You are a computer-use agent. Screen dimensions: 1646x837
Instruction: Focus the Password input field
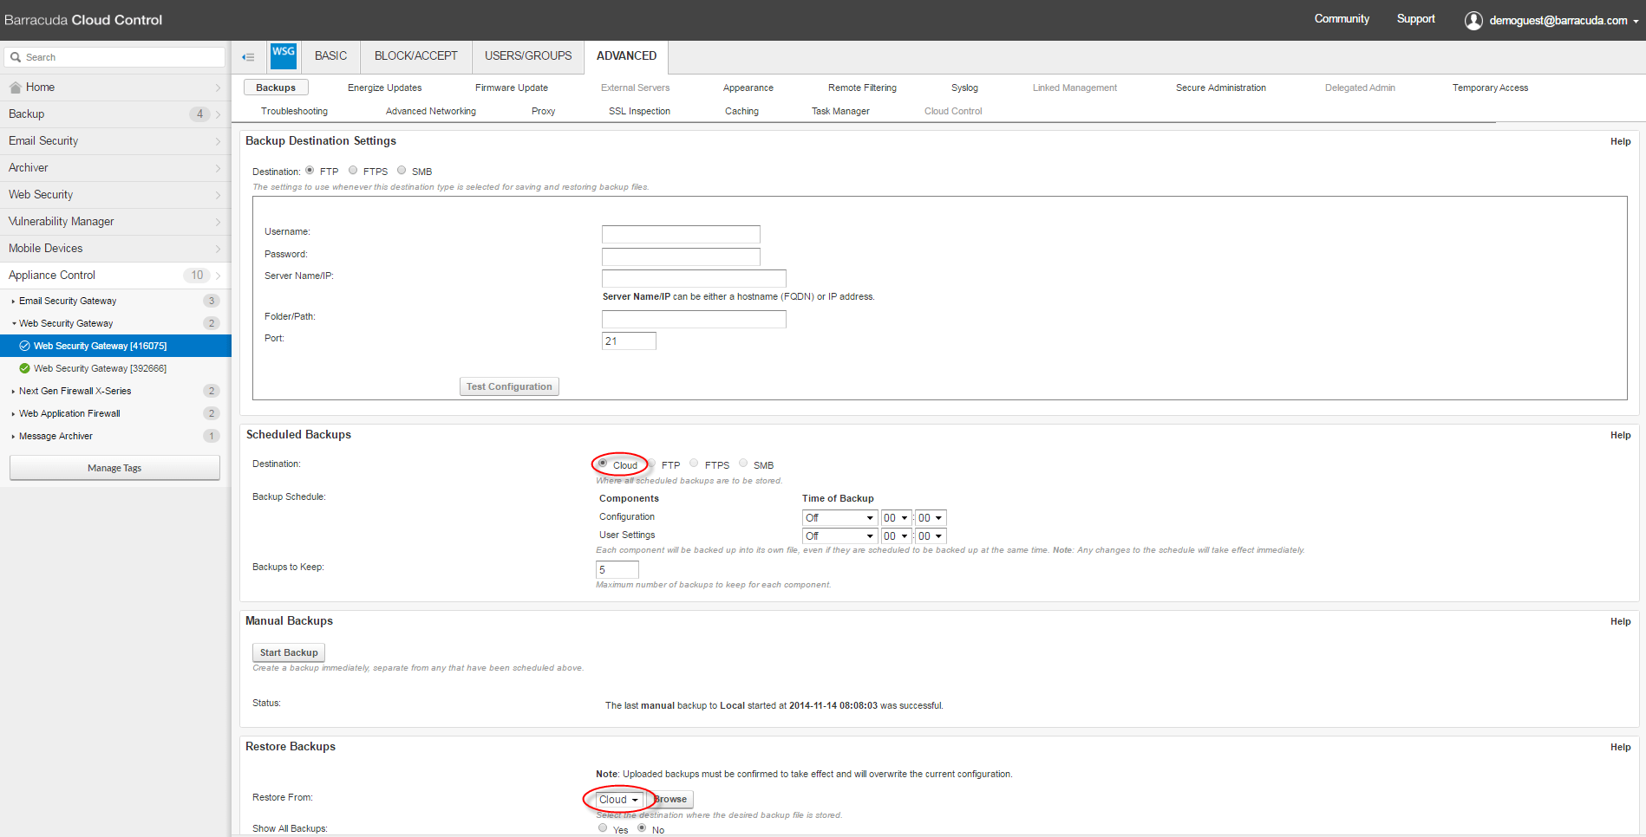(681, 256)
